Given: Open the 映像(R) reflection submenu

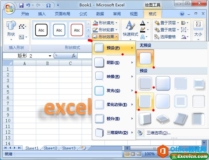Looking at the screenshot, I should [114, 77].
